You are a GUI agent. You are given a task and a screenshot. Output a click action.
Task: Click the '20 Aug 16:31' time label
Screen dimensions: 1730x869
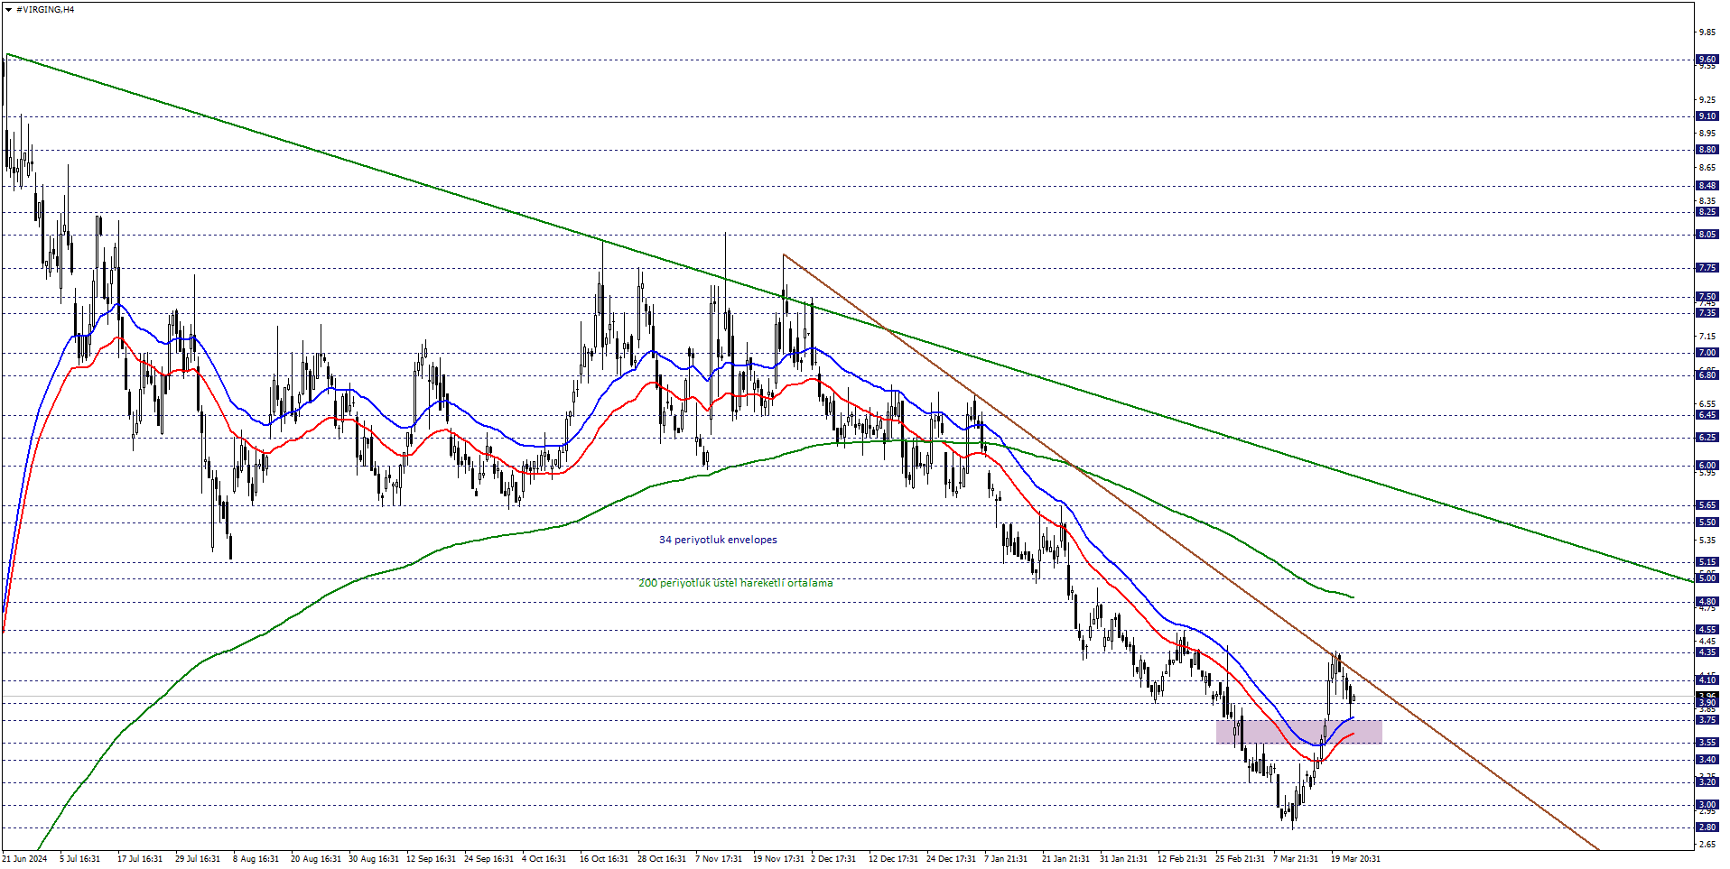[316, 859]
